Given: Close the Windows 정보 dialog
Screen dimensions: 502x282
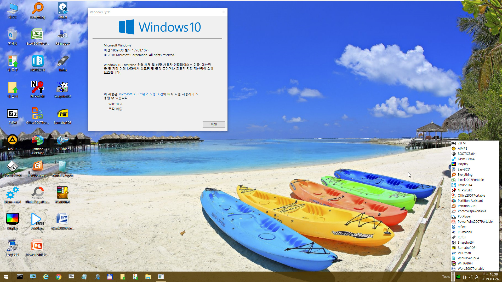Looking at the screenshot, I should (x=223, y=12).
